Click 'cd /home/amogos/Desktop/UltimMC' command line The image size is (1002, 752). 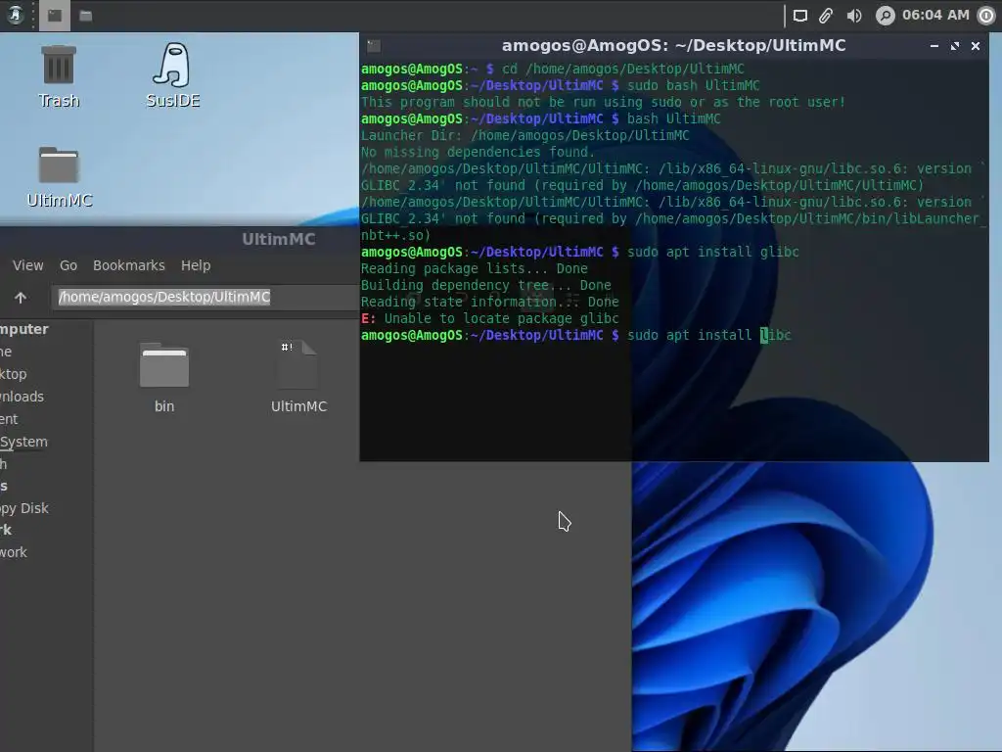coord(552,70)
